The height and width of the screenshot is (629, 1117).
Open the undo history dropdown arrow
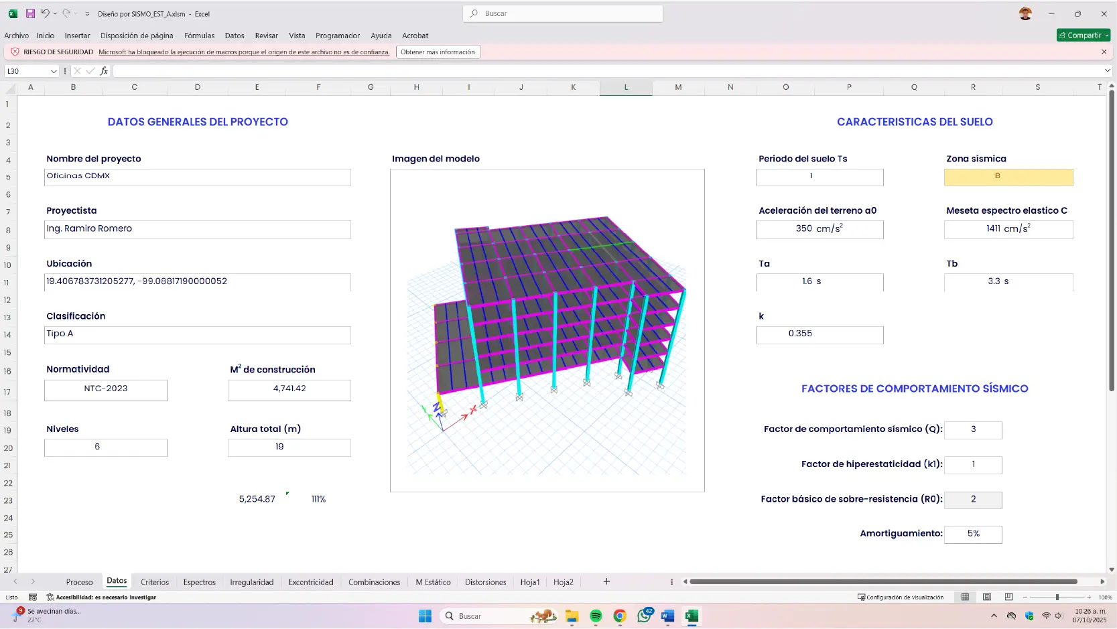(x=55, y=13)
